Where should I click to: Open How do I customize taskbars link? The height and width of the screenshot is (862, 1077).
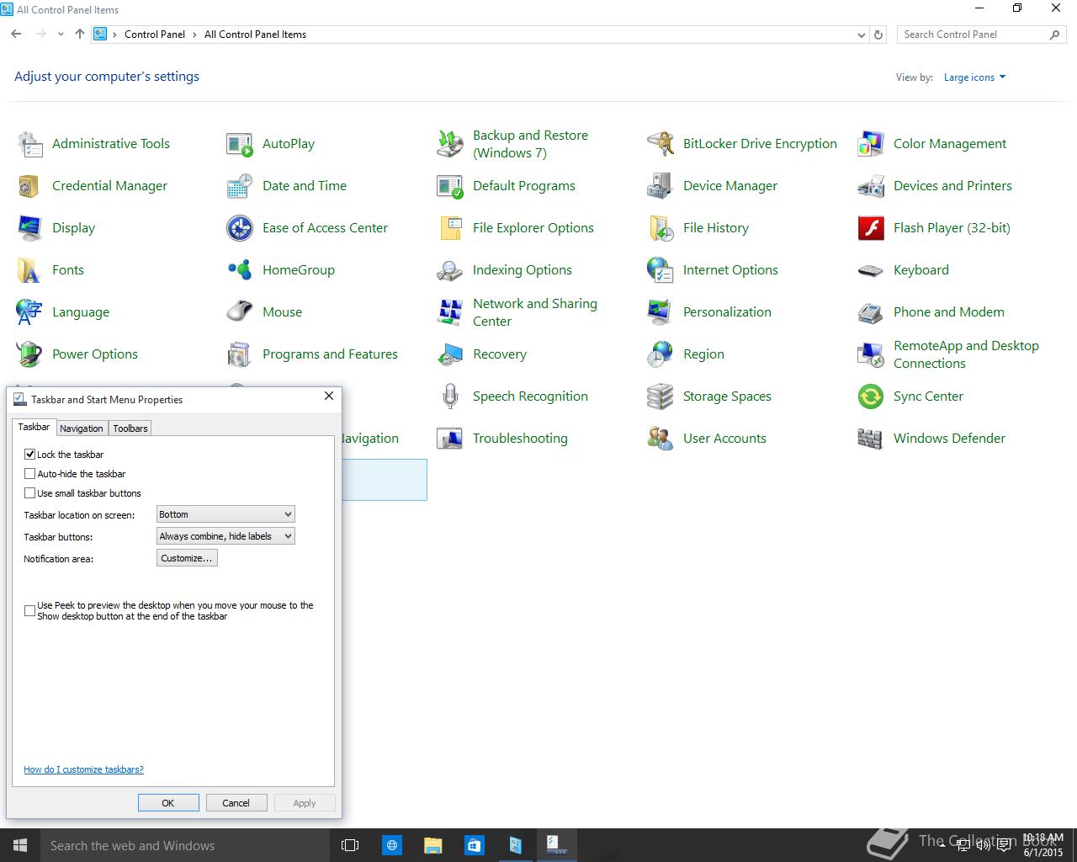click(83, 769)
